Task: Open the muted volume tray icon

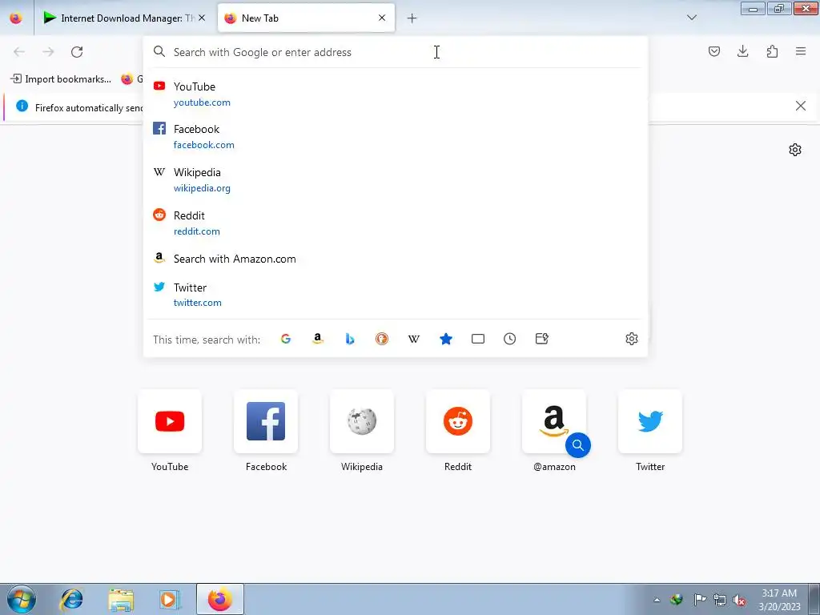Action: (x=739, y=600)
